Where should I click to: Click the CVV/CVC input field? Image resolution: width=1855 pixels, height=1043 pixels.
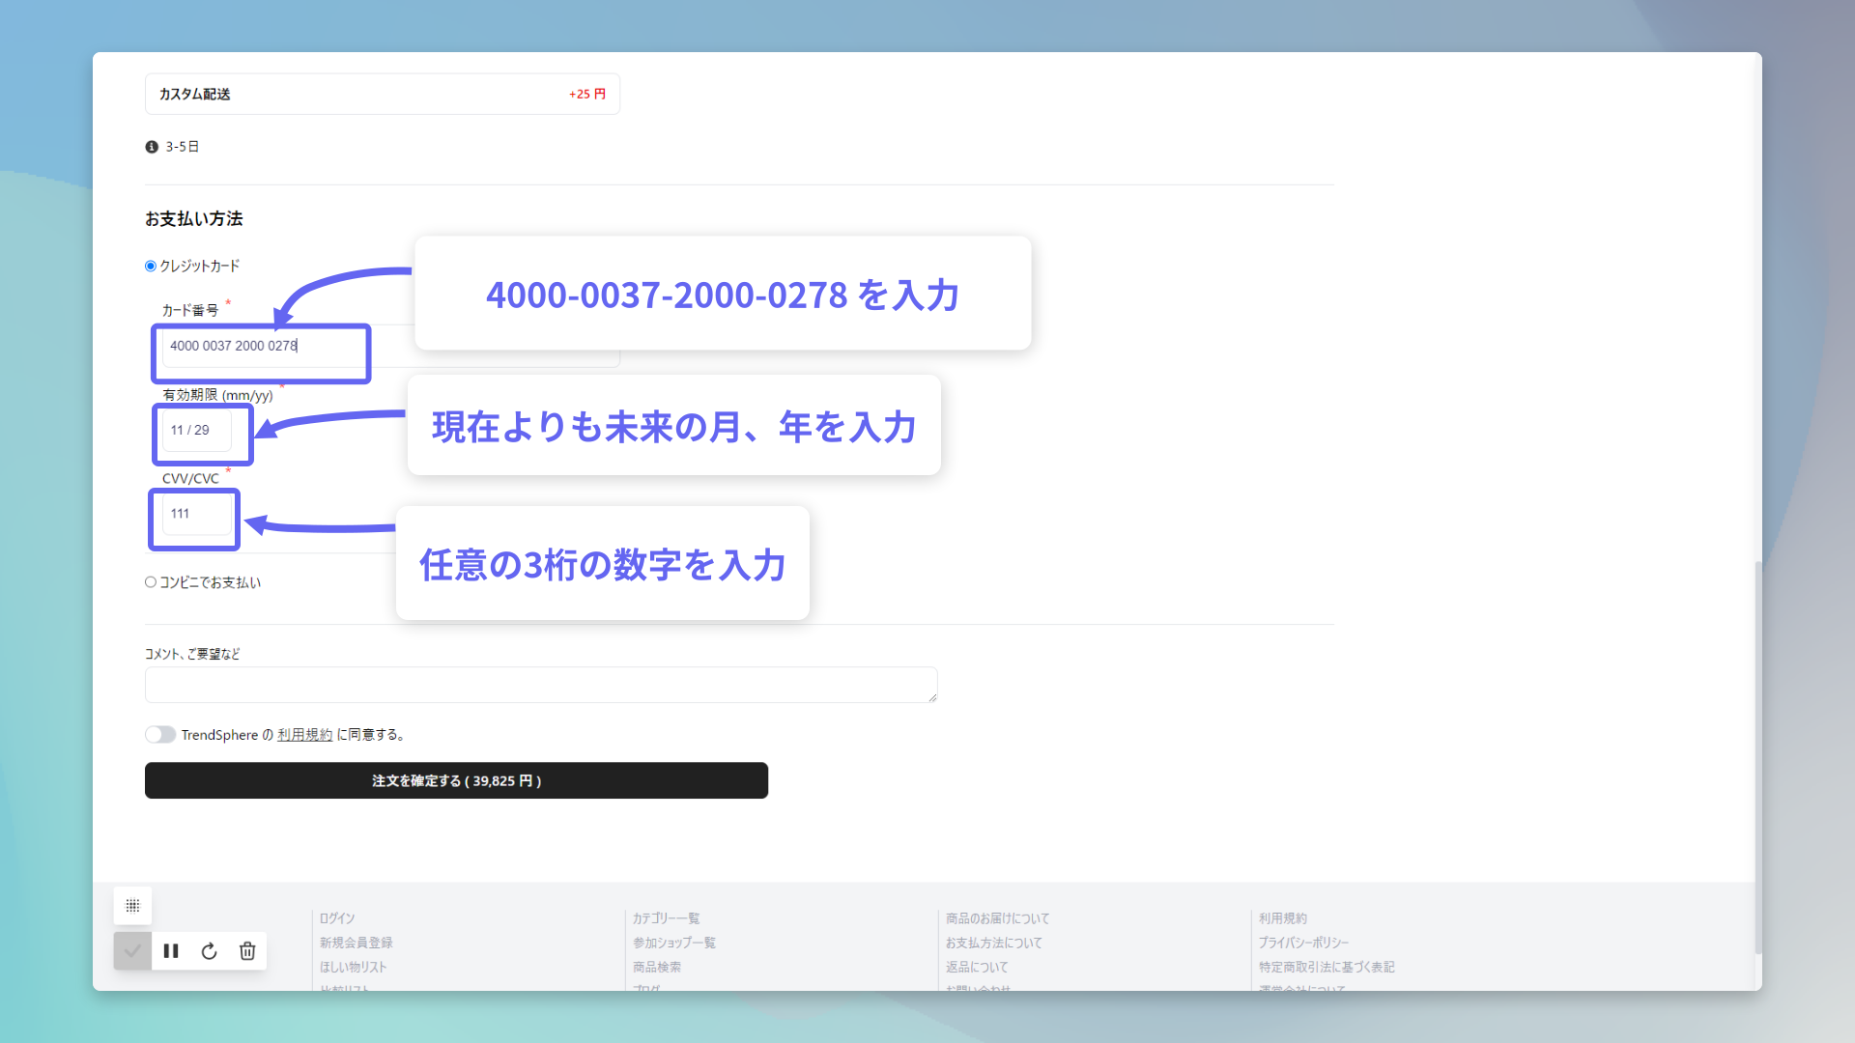[x=197, y=515]
